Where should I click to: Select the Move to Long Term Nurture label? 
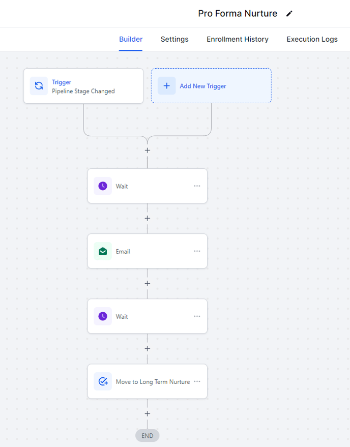tap(153, 382)
